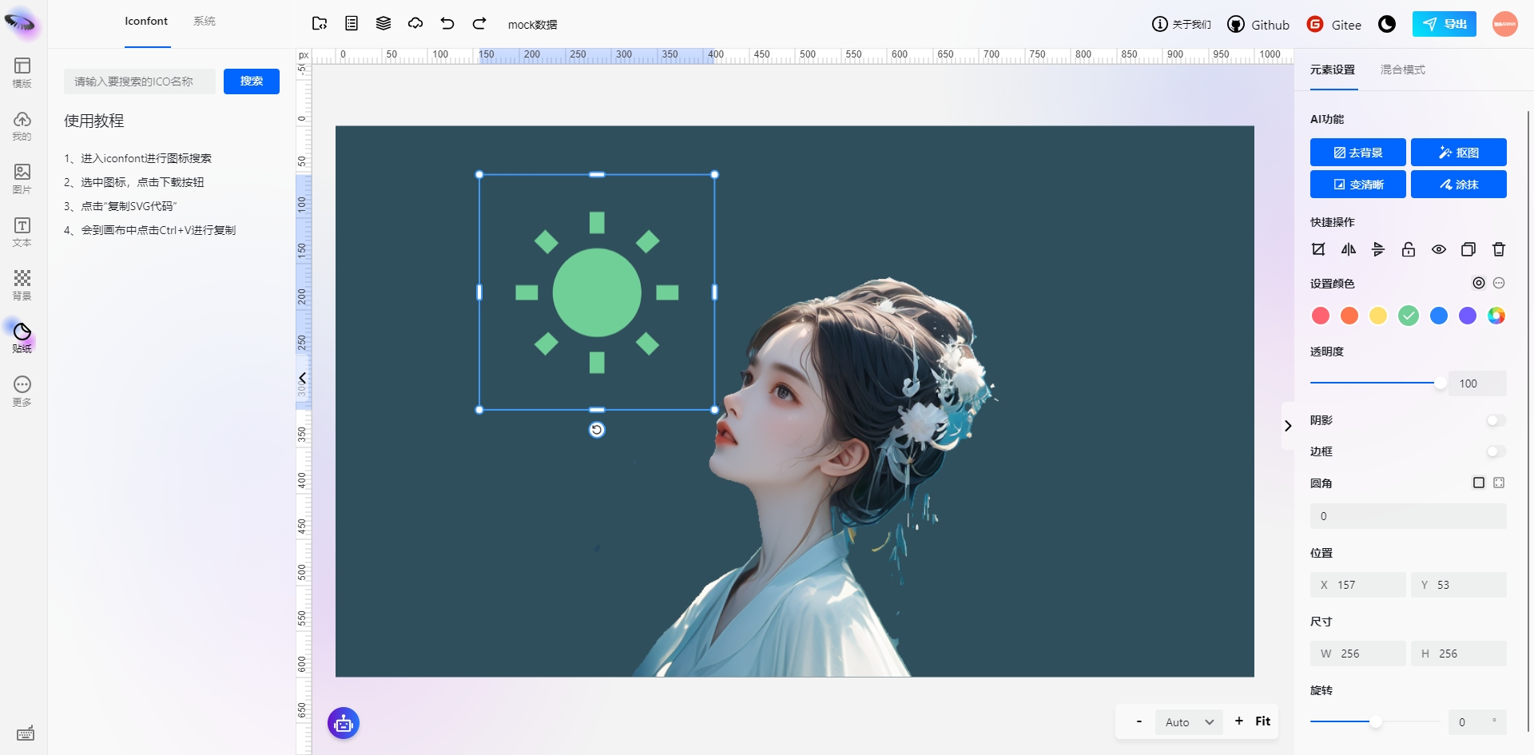Open the text (文本) sidebar panel
This screenshot has height=755, width=1534.
(22, 232)
